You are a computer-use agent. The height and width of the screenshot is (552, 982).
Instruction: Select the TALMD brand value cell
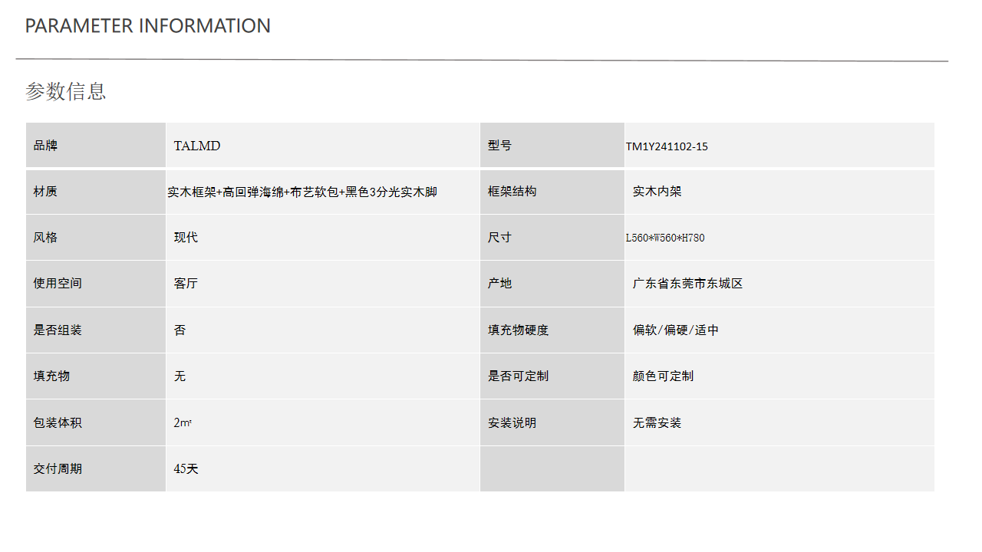(197, 146)
